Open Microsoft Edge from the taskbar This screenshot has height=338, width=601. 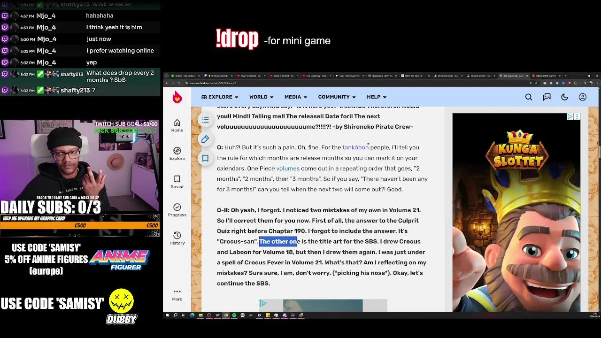(192, 315)
